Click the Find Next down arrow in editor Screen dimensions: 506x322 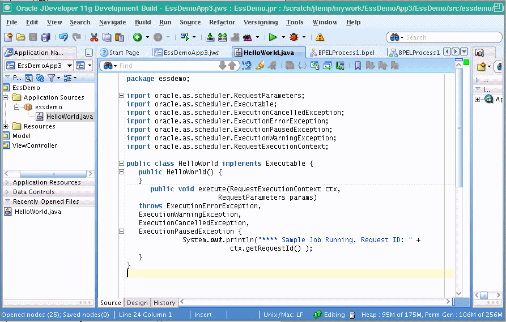(222, 66)
